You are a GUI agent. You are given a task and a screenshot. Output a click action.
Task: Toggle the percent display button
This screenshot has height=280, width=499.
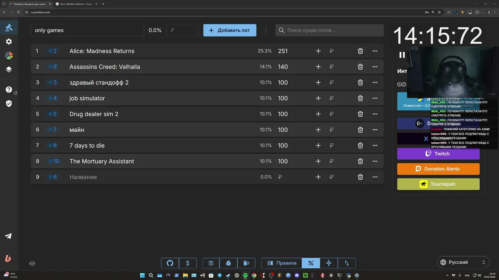tap(311, 263)
